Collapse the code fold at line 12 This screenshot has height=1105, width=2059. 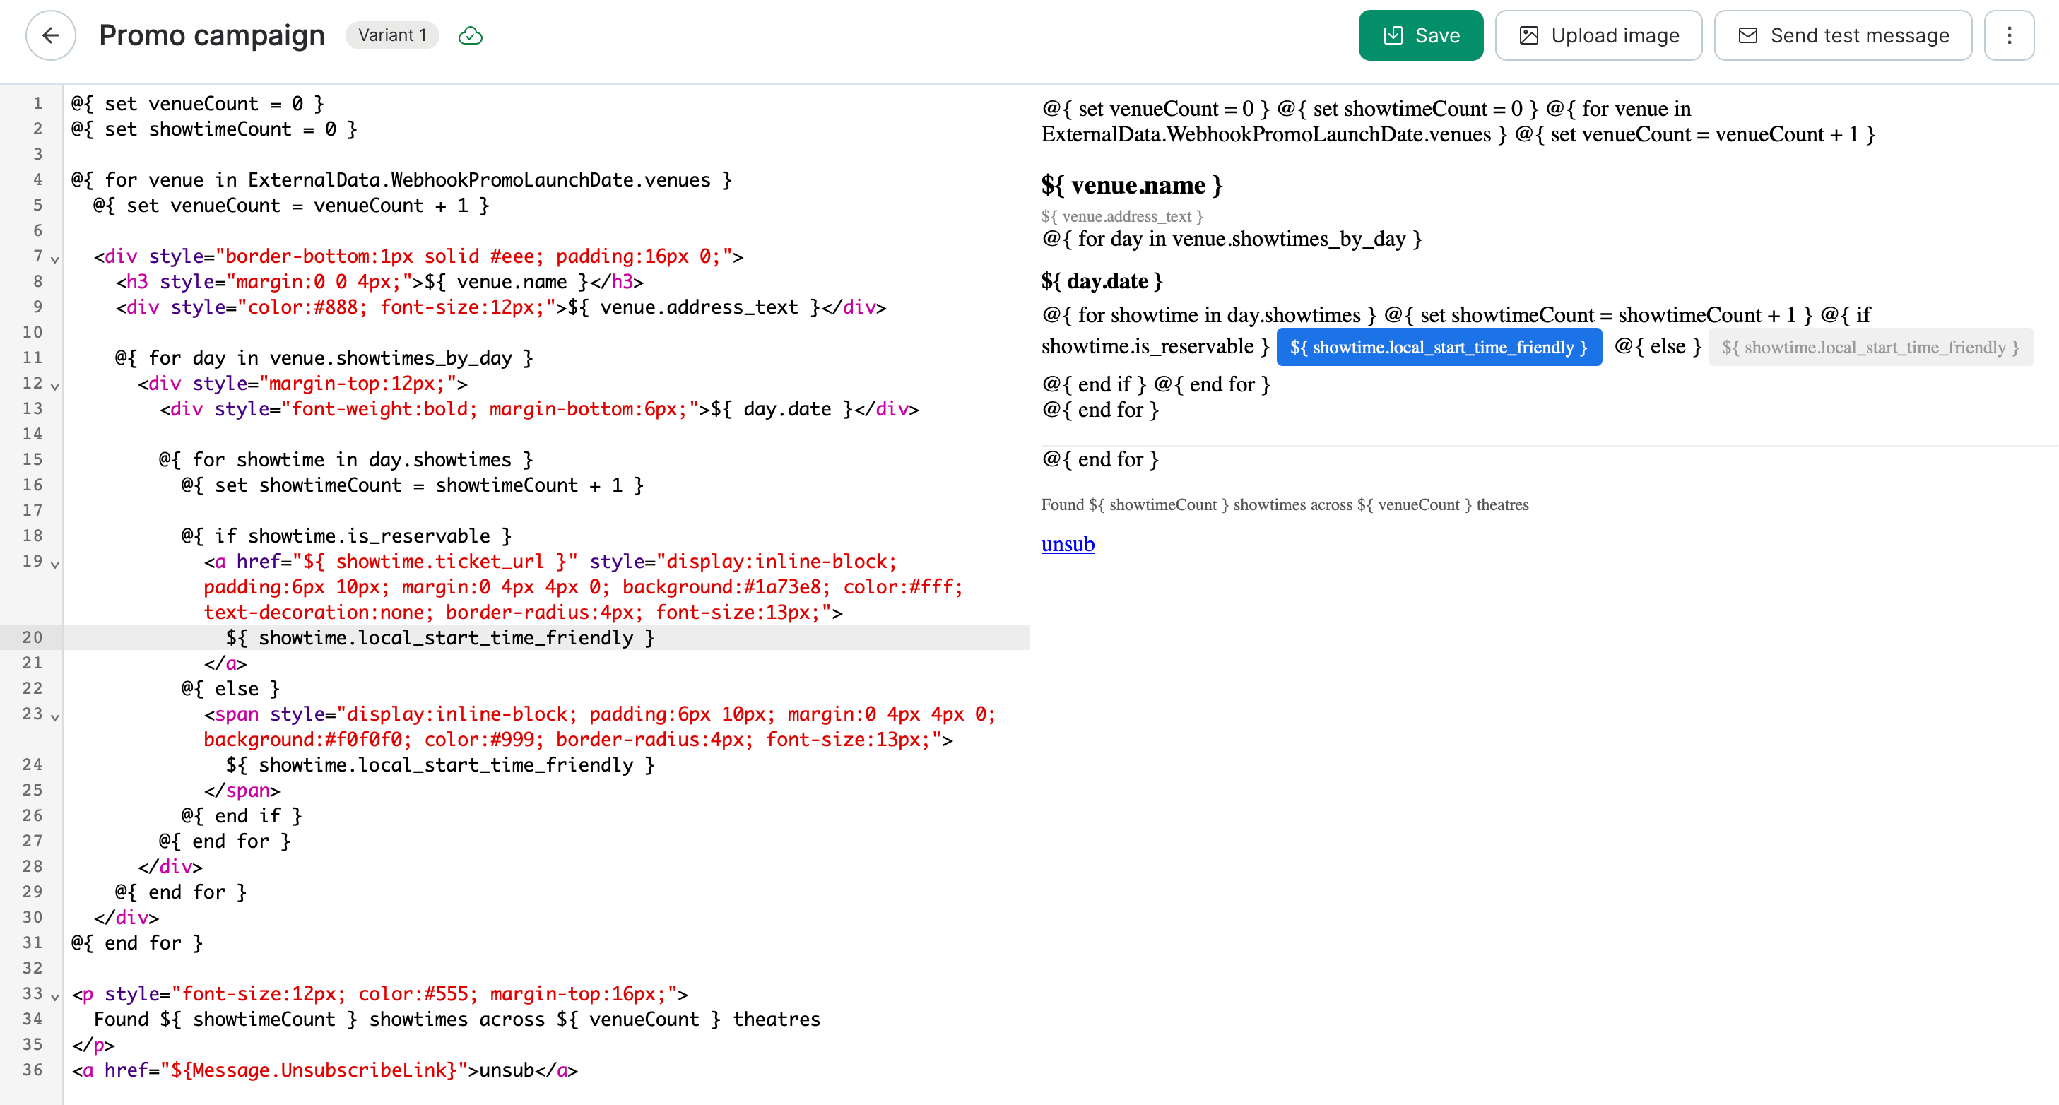[55, 386]
